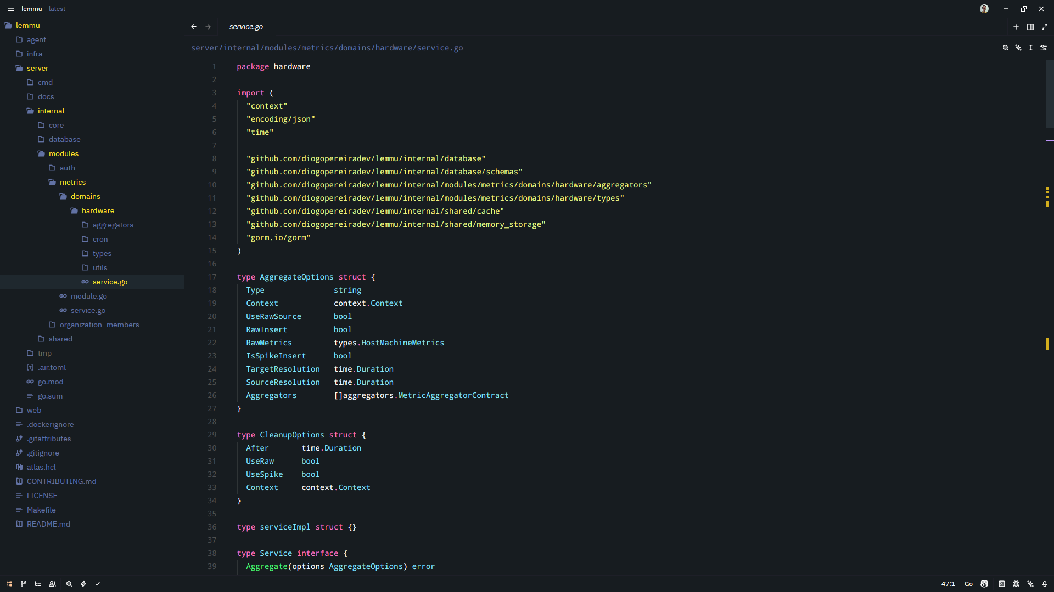The image size is (1054, 592).
Task: Expand the aggregators folder
Action: click(x=92, y=225)
